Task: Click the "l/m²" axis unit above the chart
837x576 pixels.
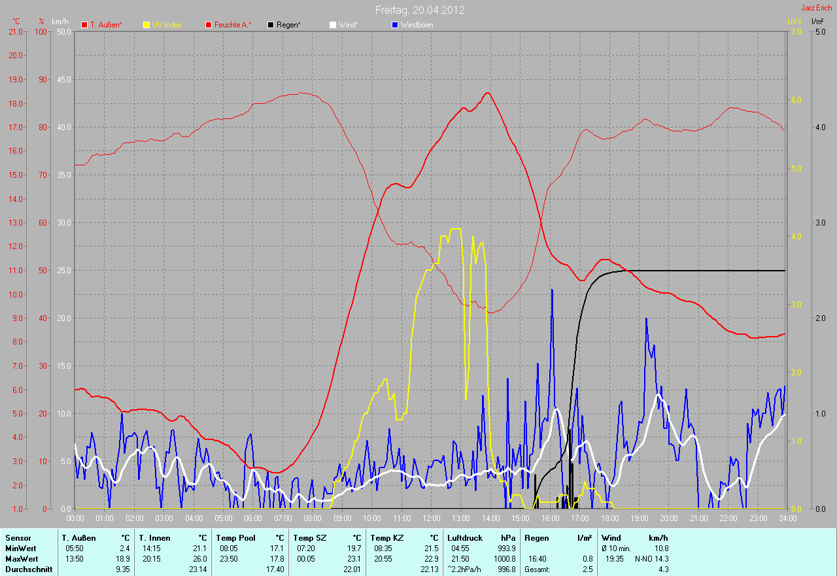Action: (817, 22)
